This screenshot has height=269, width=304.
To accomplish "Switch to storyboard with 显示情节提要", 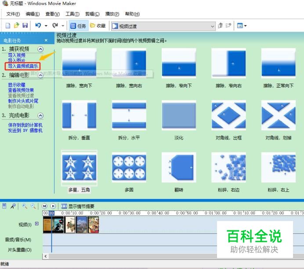I will 78,206.
